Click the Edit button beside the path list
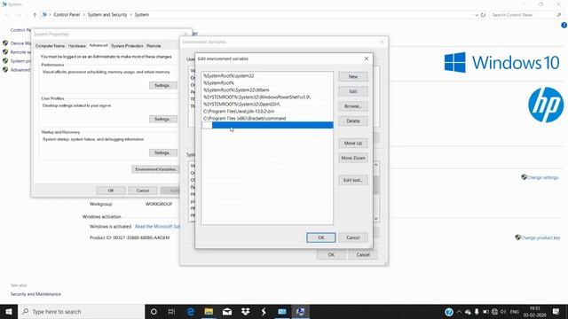Image resolution: width=568 pixels, height=319 pixels. pyautogui.click(x=353, y=91)
